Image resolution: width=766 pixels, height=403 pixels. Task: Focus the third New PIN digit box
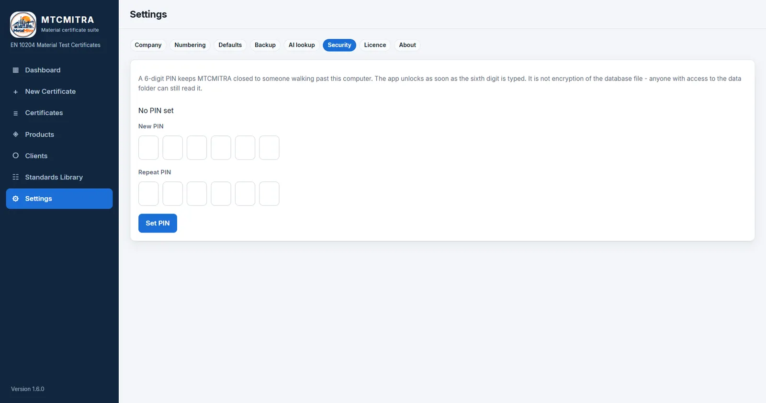(197, 148)
